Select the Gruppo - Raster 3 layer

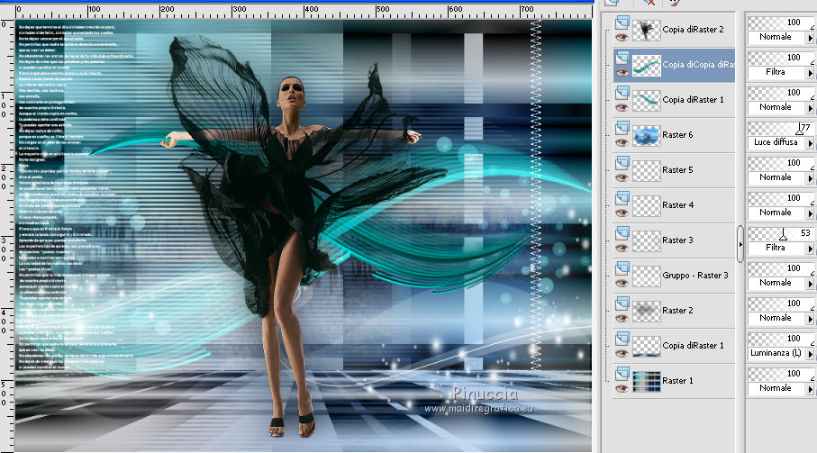coord(694,275)
